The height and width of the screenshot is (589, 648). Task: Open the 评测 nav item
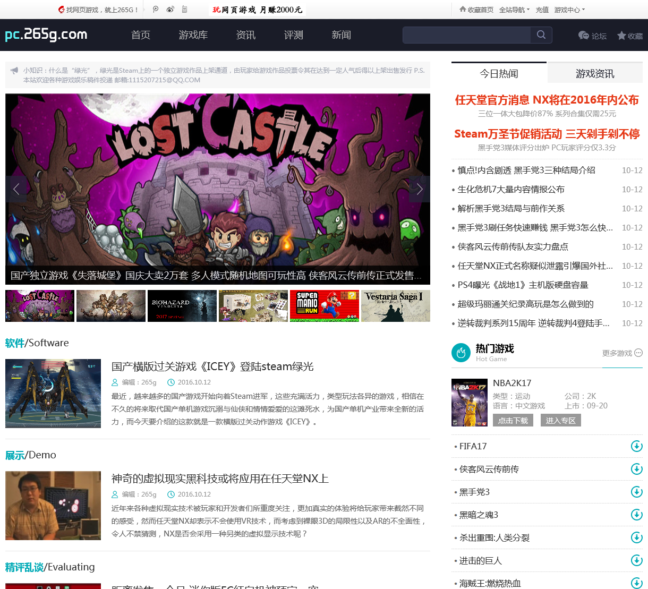click(294, 35)
